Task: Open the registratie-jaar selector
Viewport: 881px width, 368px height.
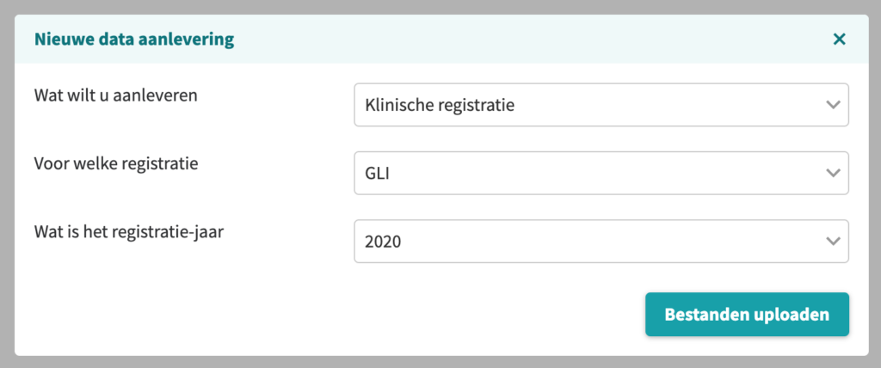Action: (x=601, y=241)
